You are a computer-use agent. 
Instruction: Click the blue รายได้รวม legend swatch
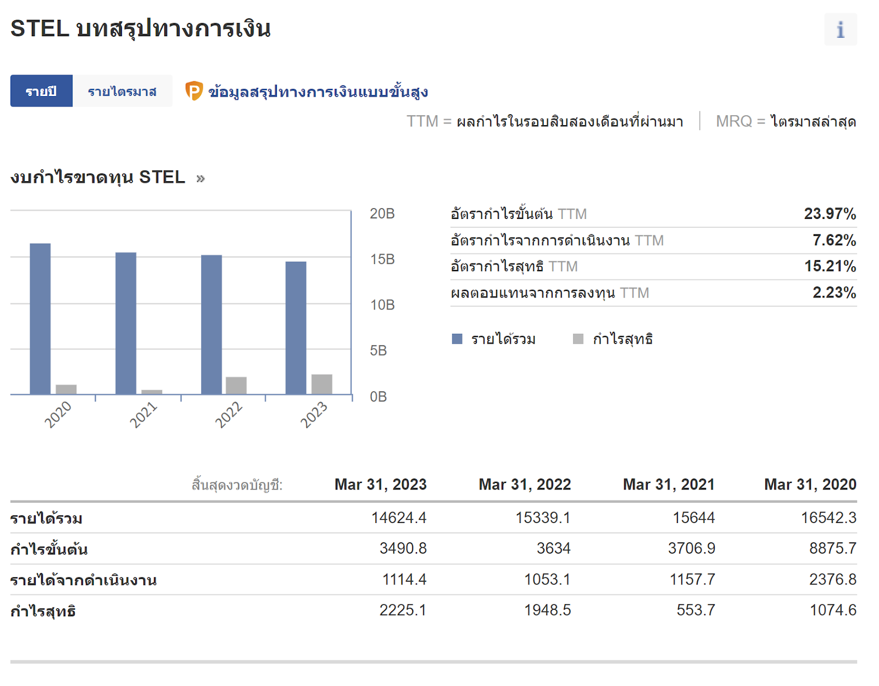457,339
